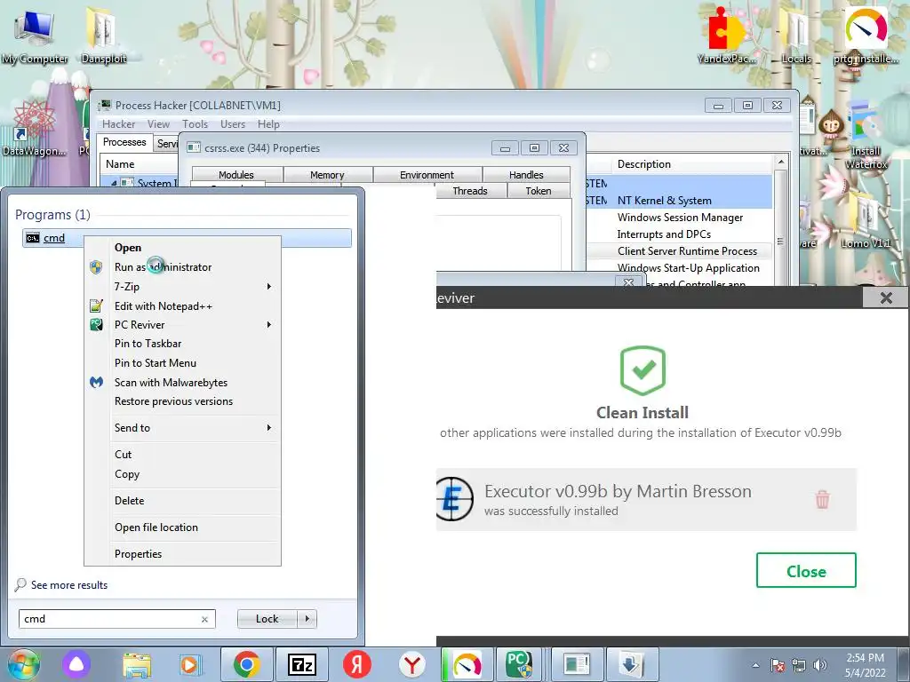
Task: Click the Executor E logo icon
Action: 454,499
